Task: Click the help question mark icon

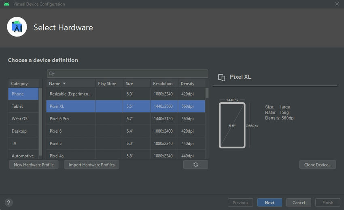Action: [x=9, y=203]
